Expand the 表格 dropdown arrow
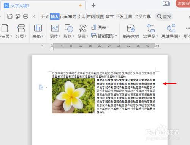 tap(43, 36)
